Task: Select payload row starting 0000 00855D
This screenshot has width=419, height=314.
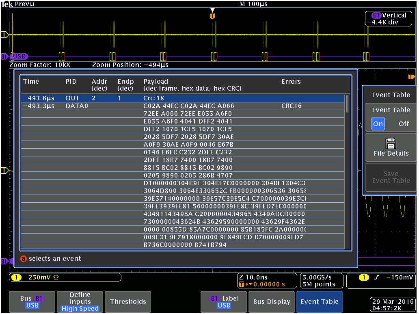Action: coord(183,230)
